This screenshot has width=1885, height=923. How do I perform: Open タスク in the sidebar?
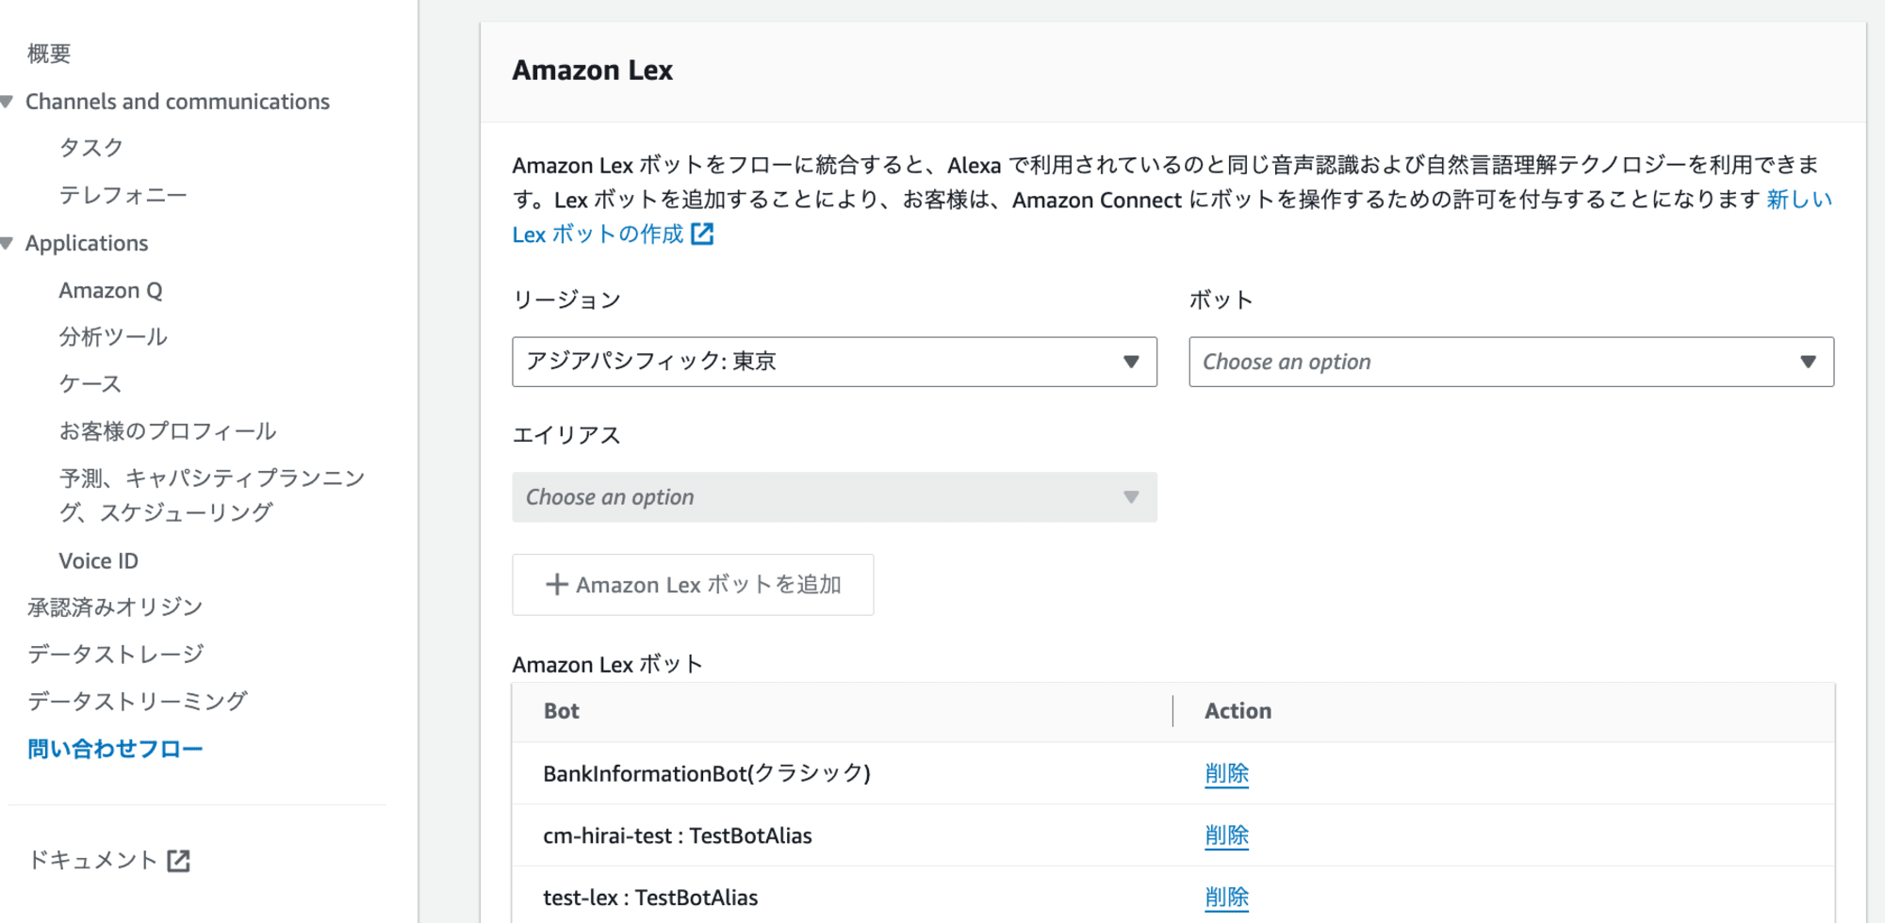pyautogui.click(x=91, y=148)
